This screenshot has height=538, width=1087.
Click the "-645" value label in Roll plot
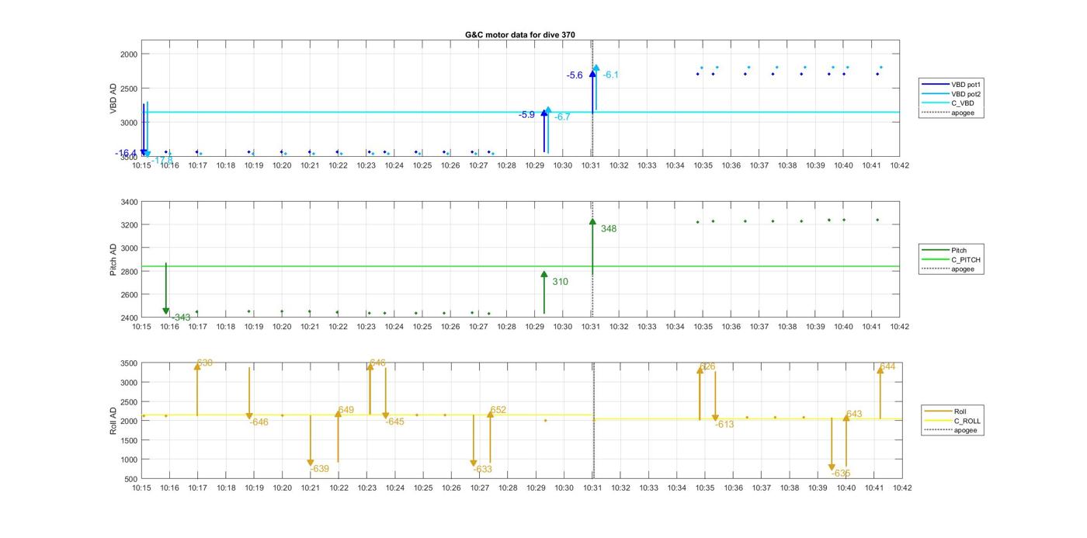[x=394, y=422]
